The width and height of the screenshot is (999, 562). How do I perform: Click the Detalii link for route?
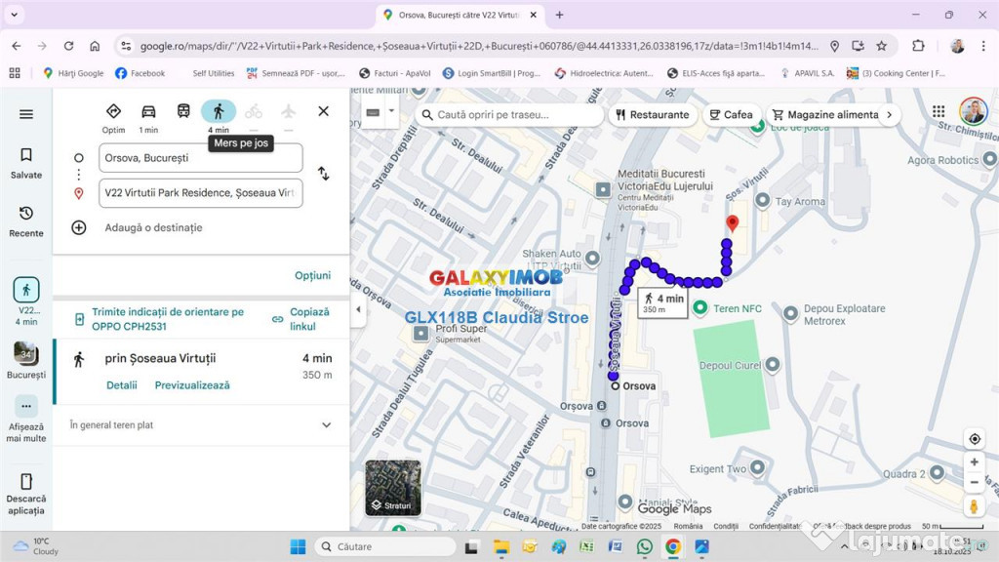(x=122, y=385)
